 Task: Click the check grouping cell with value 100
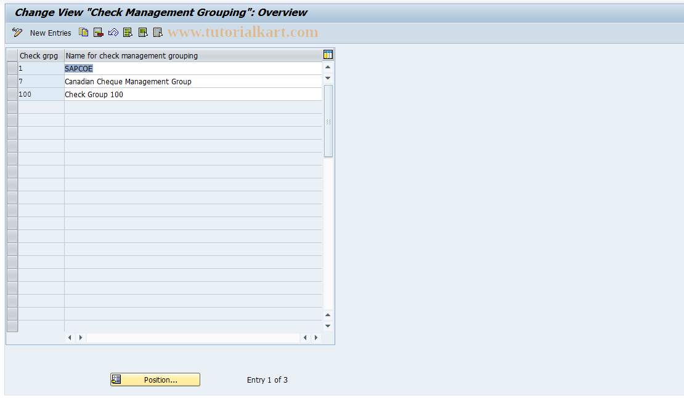[x=41, y=94]
